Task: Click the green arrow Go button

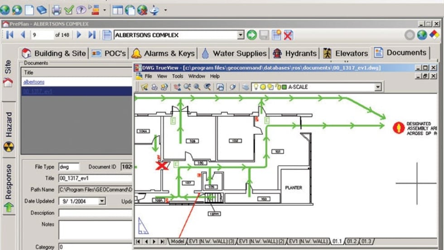Action: point(251,35)
